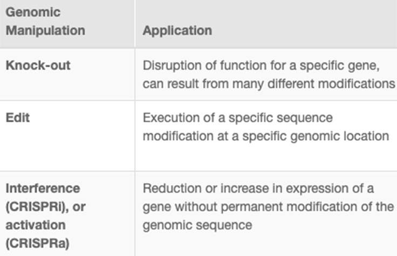Click the line "Disruption of function for a specific gene"
Screen dimensions: 397x256
(264, 66)
